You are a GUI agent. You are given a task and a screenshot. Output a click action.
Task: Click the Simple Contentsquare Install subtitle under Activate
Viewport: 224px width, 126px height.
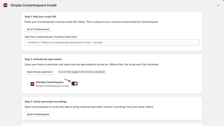pyautogui.click(x=52, y=86)
